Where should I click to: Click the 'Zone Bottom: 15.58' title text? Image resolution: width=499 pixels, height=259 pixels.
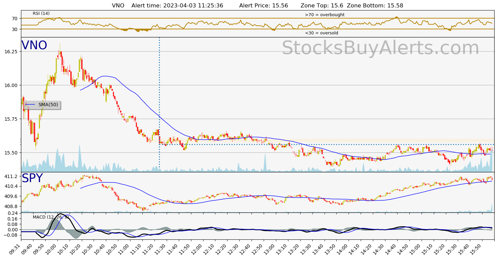pyautogui.click(x=375, y=6)
